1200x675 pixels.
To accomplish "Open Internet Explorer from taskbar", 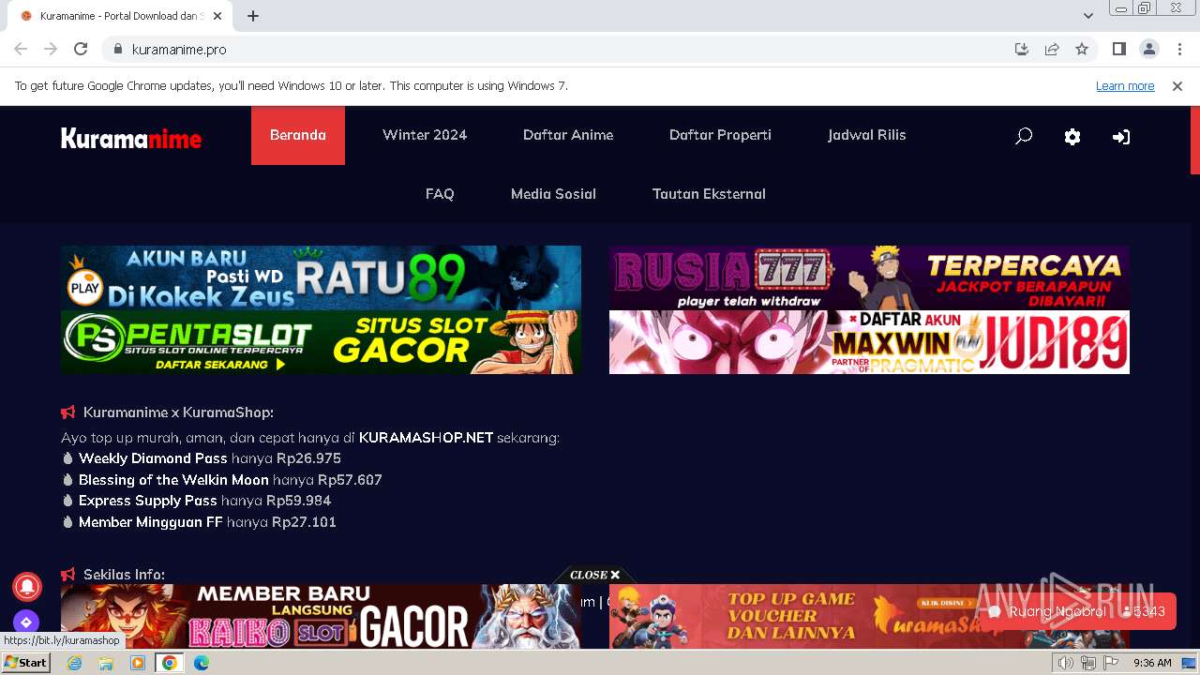I will click(74, 663).
